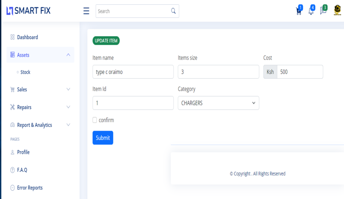This screenshot has width=344, height=199.
Task: Click the Item name text field
Action: pyautogui.click(x=133, y=72)
